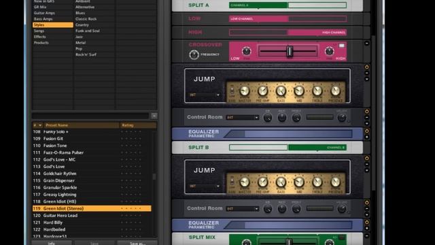Turn upper Control Room Bass knob
Image resolution: width=435 pixels, height=245 pixels.
coord(282,118)
